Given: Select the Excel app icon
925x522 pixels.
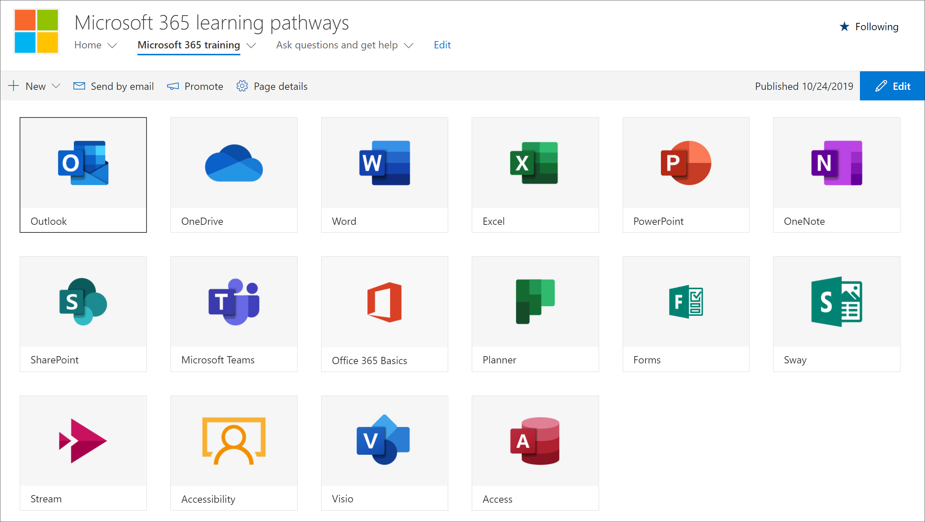Looking at the screenshot, I should (x=534, y=163).
